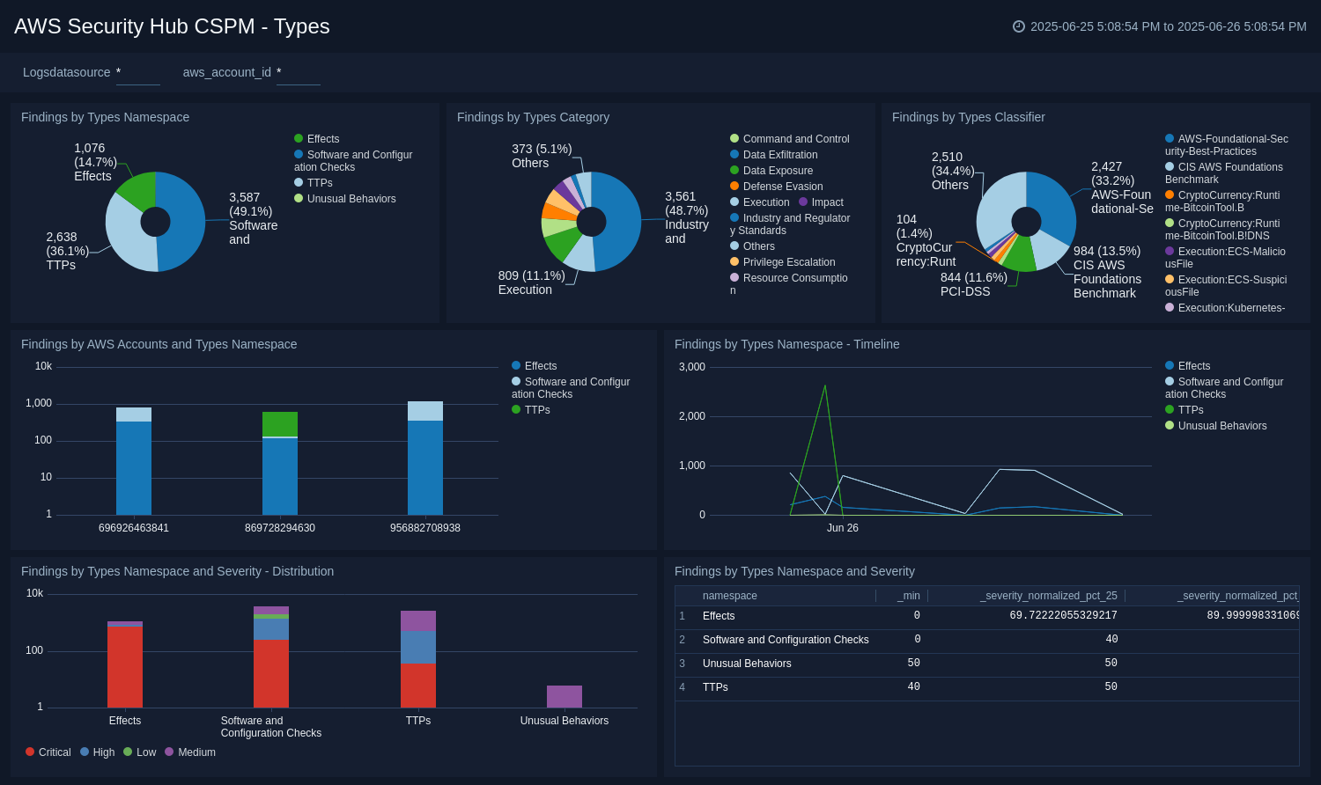Screen dimensions: 1321x785
Task: Toggle CIS AWS Foundations Benchmark legend entry
Action: tap(1224, 173)
